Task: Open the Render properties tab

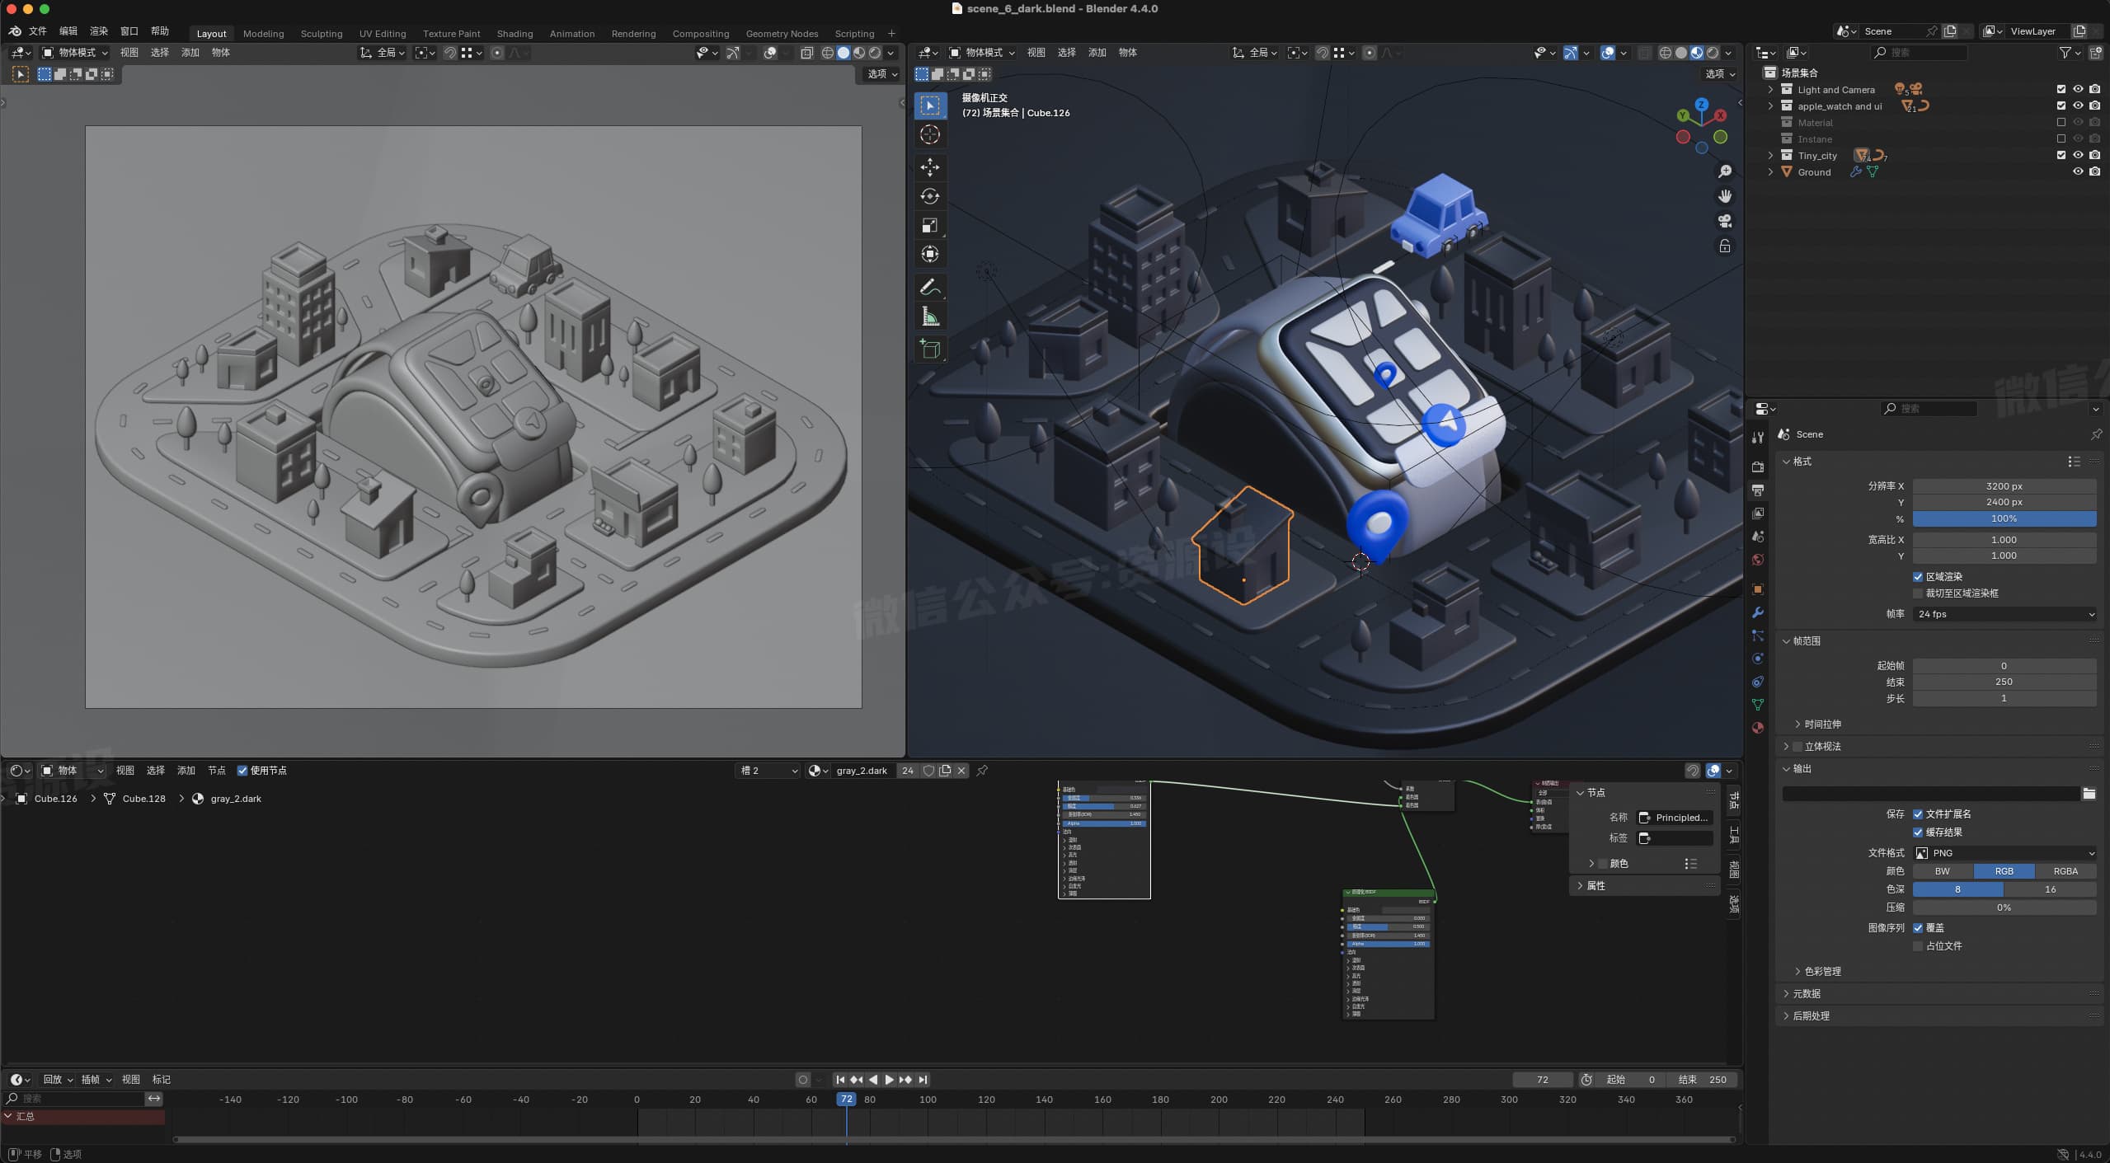Action: tap(1758, 467)
